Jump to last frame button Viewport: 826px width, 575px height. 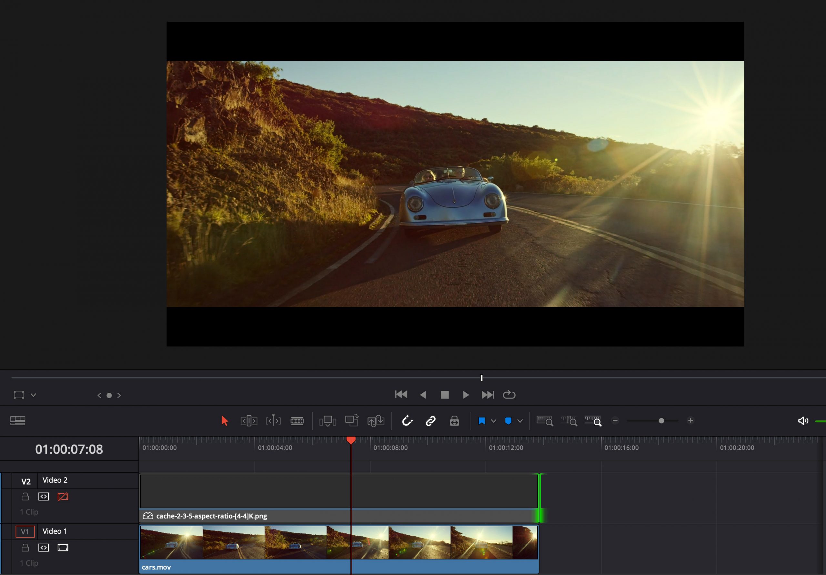point(488,395)
